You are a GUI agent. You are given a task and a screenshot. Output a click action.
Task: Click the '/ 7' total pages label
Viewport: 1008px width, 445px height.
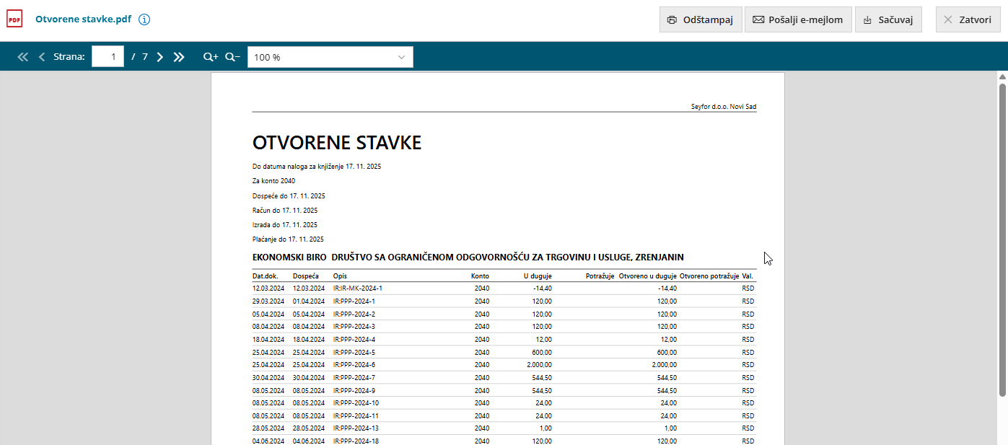(x=140, y=57)
